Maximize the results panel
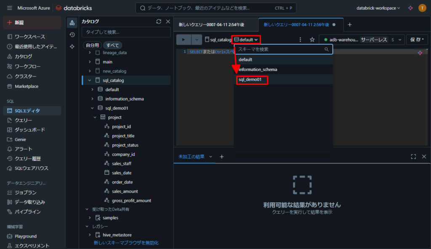The image size is (431, 249). (x=413, y=157)
